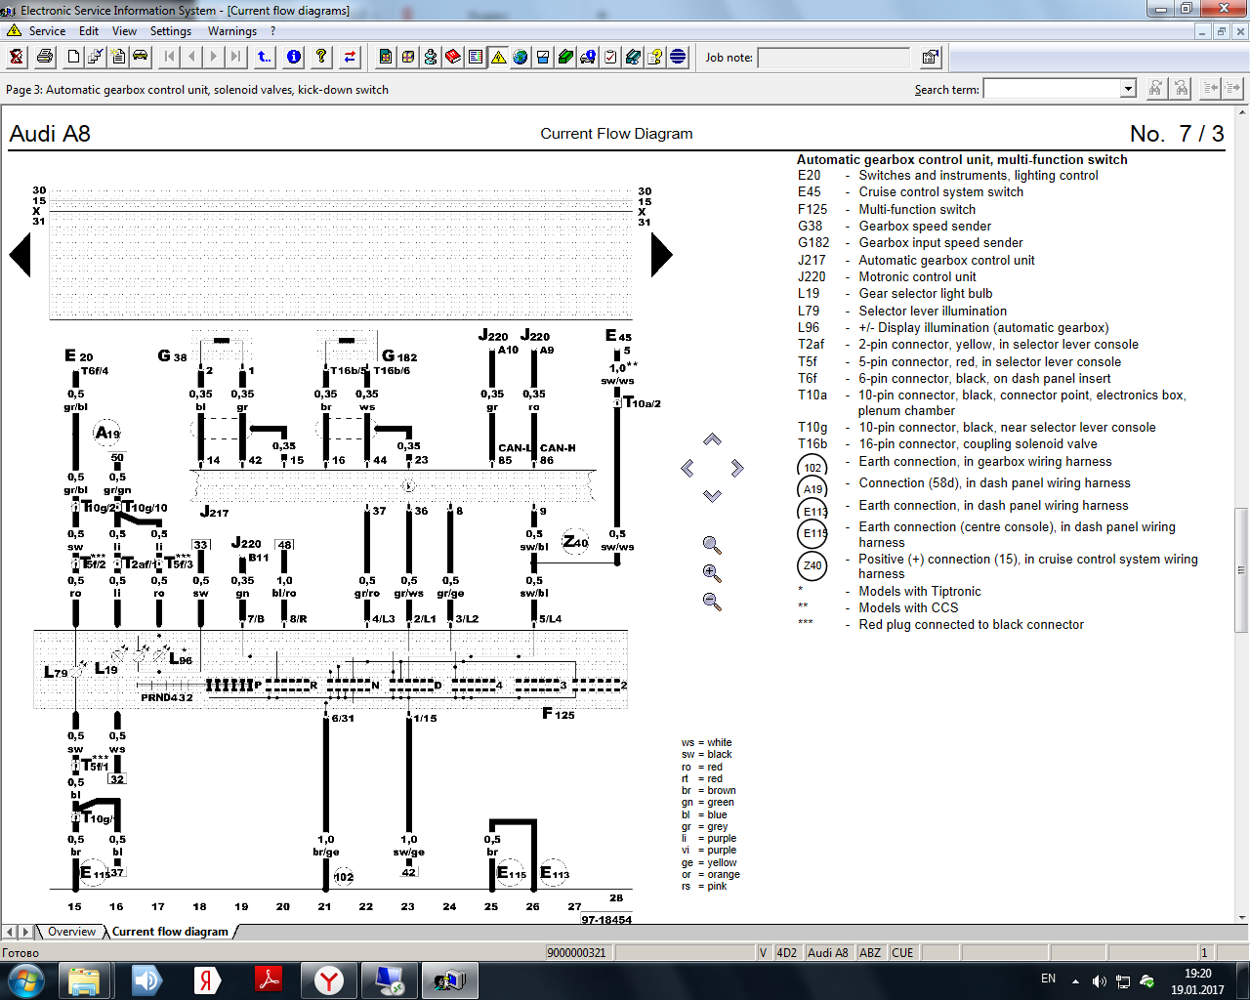This screenshot has width=1250, height=1000.
Task: Click the EN language indicator
Action: coord(1048,979)
